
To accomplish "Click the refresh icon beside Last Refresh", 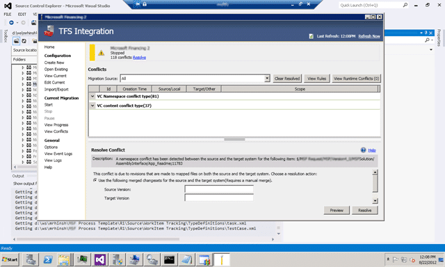I will (x=311, y=36).
